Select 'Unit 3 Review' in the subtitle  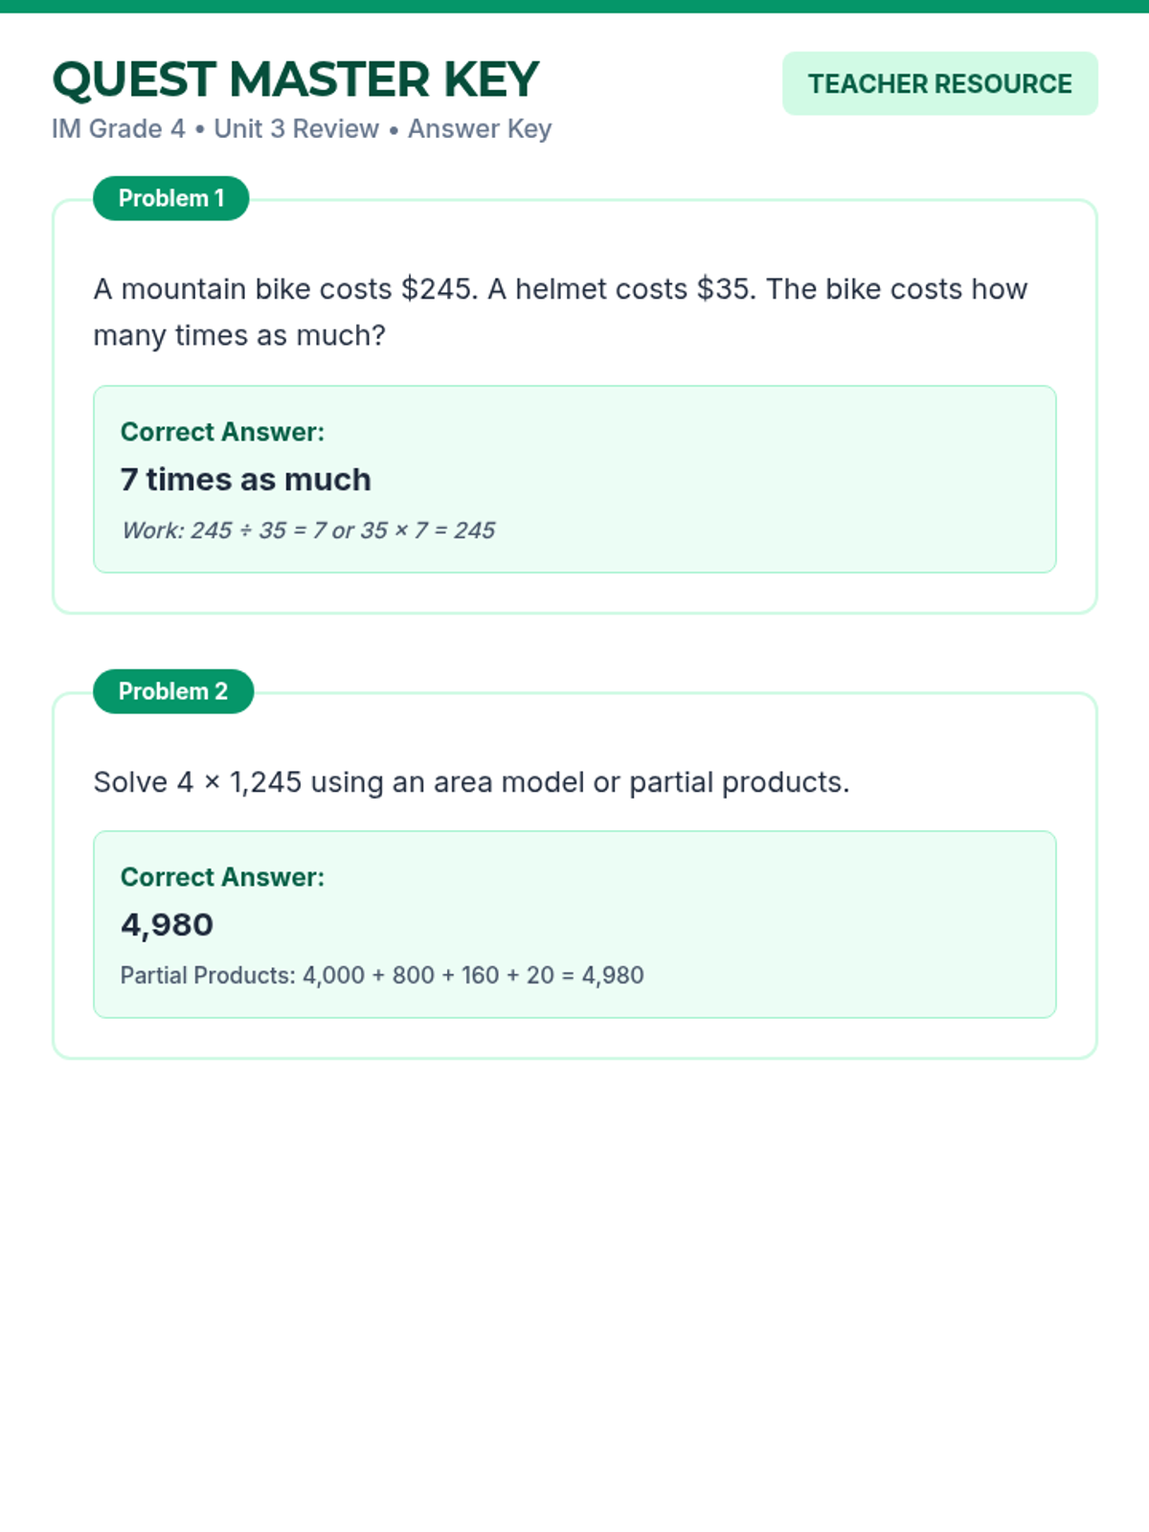pyautogui.click(x=296, y=129)
